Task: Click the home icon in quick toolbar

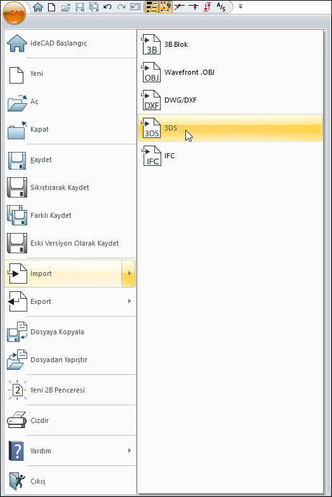Action: [38, 7]
